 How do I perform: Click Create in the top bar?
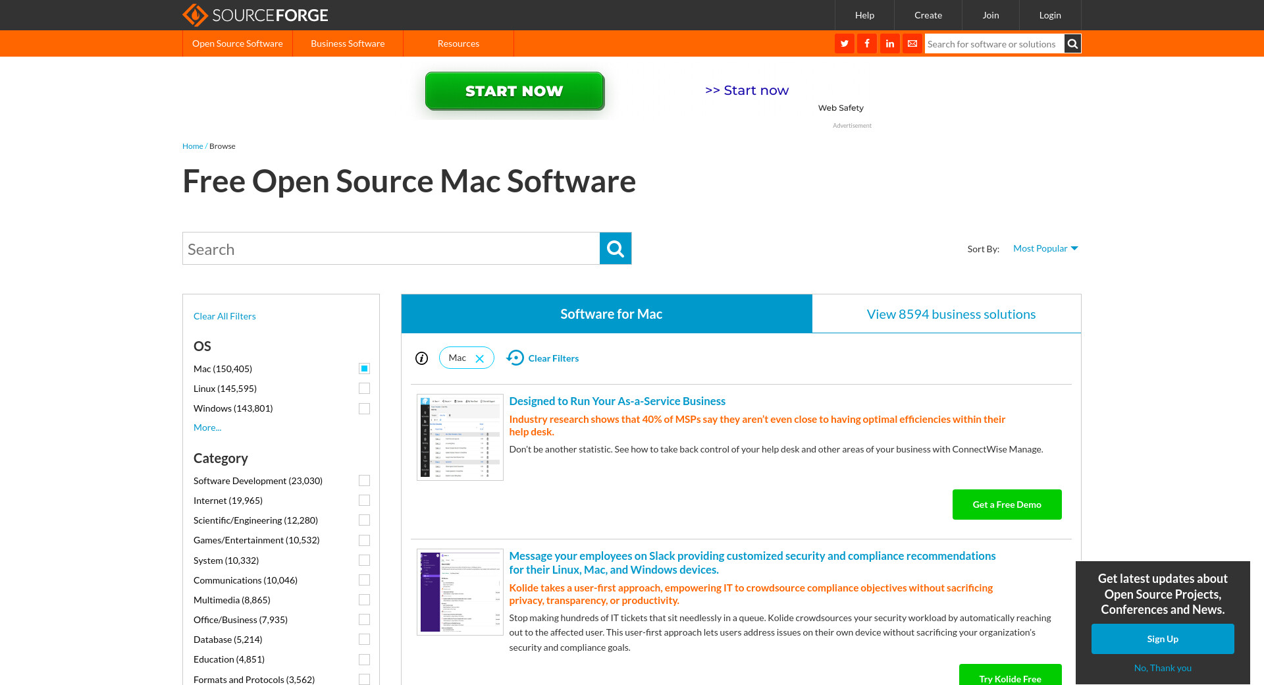pyautogui.click(x=928, y=15)
